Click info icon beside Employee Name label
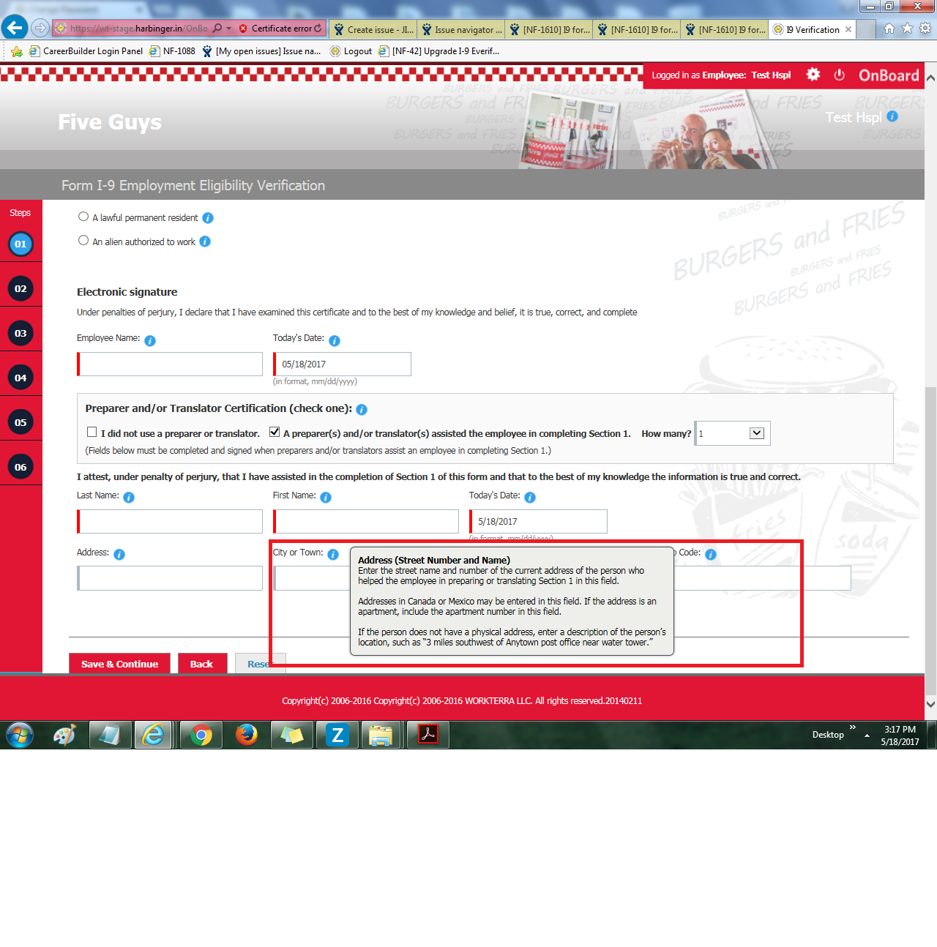Viewport: 937px width, 947px height. [x=150, y=341]
